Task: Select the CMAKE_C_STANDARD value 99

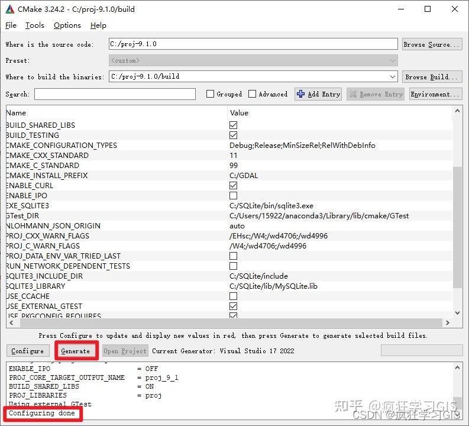Action: point(234,166)
